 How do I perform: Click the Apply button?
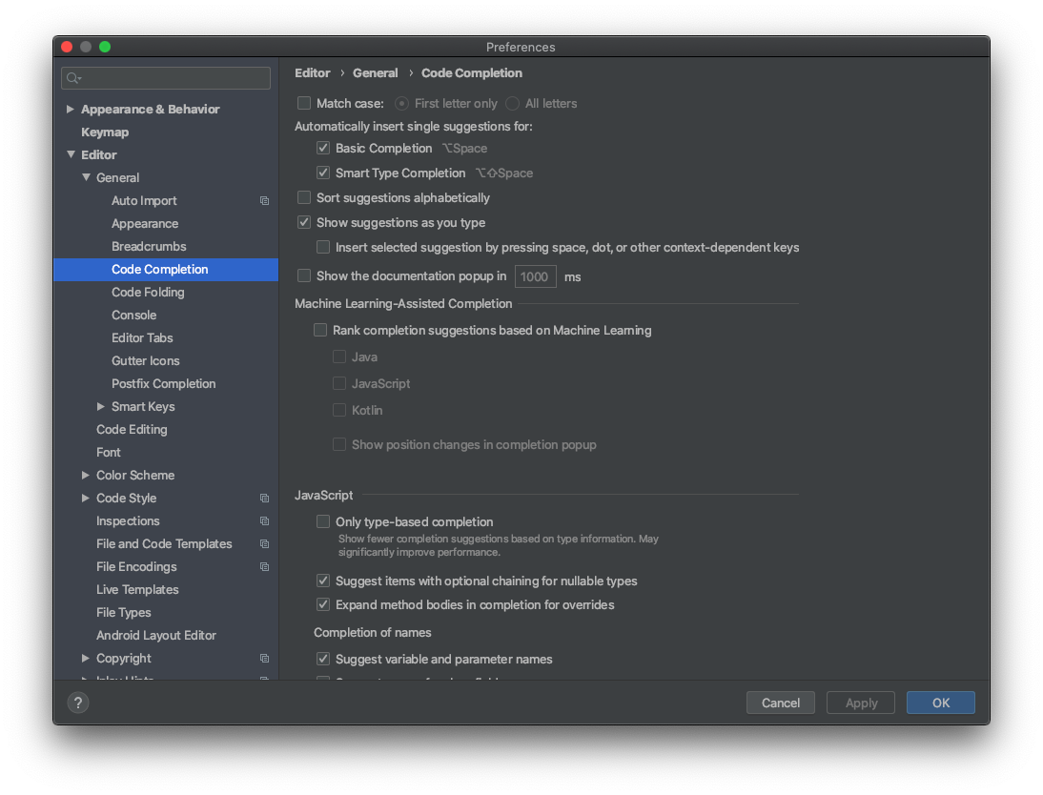point(861,703)
